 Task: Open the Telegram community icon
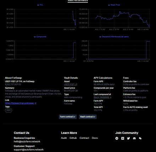(x=117, y=138)
